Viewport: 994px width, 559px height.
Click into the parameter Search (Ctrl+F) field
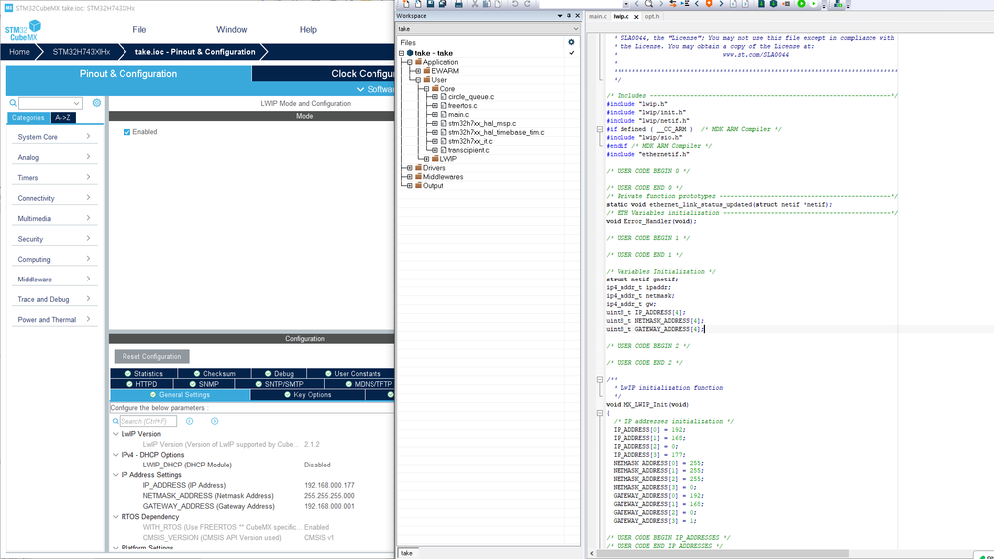tap(147, 421)
